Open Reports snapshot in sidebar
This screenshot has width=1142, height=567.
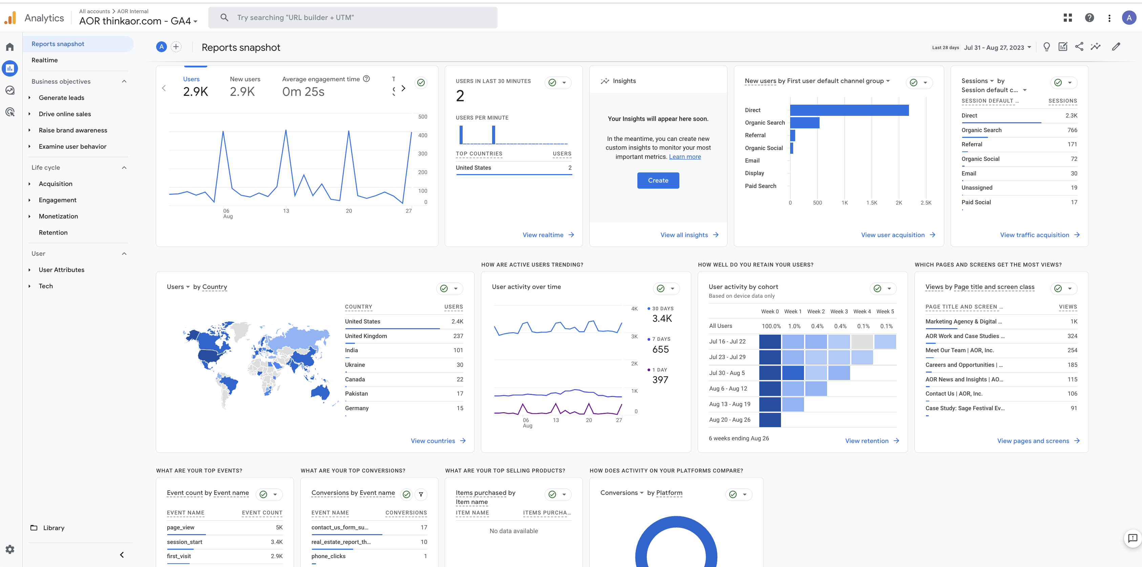[78, 44]
